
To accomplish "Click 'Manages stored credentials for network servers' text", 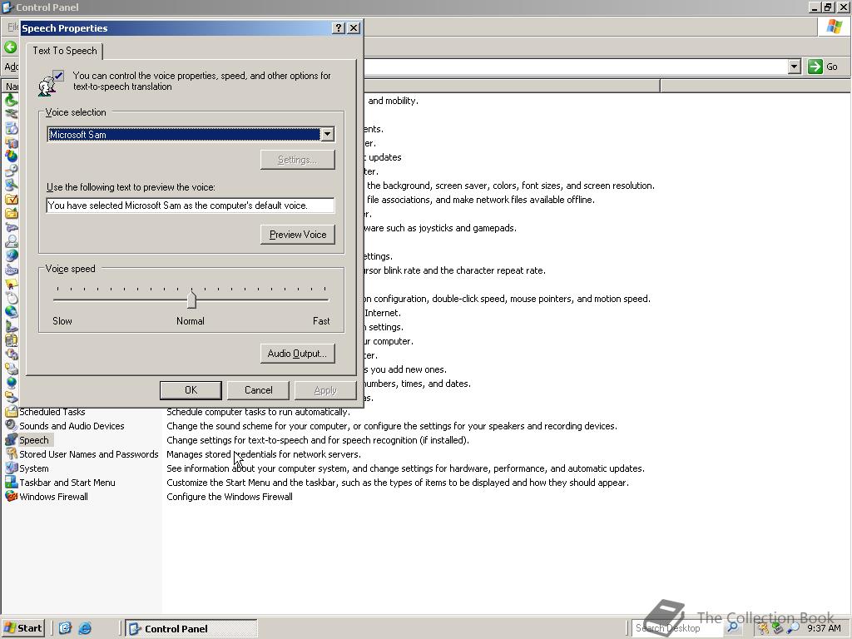I will tap(264, 454).
